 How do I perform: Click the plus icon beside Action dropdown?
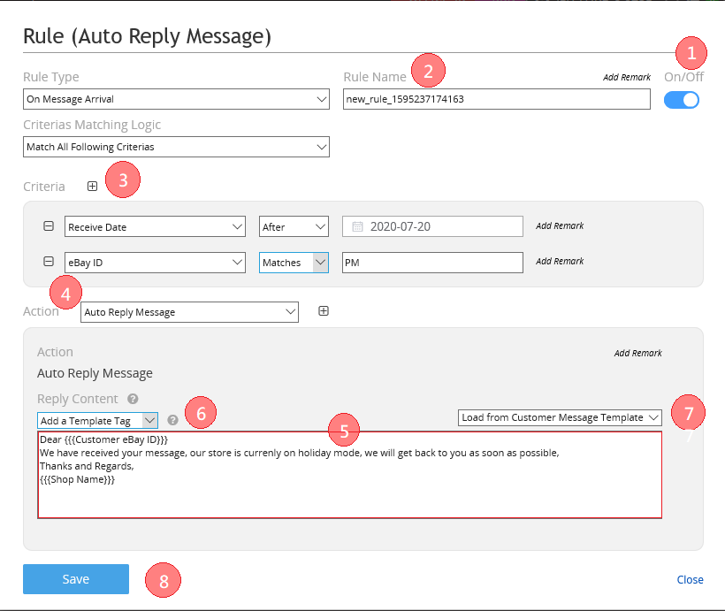pos(324,311)
